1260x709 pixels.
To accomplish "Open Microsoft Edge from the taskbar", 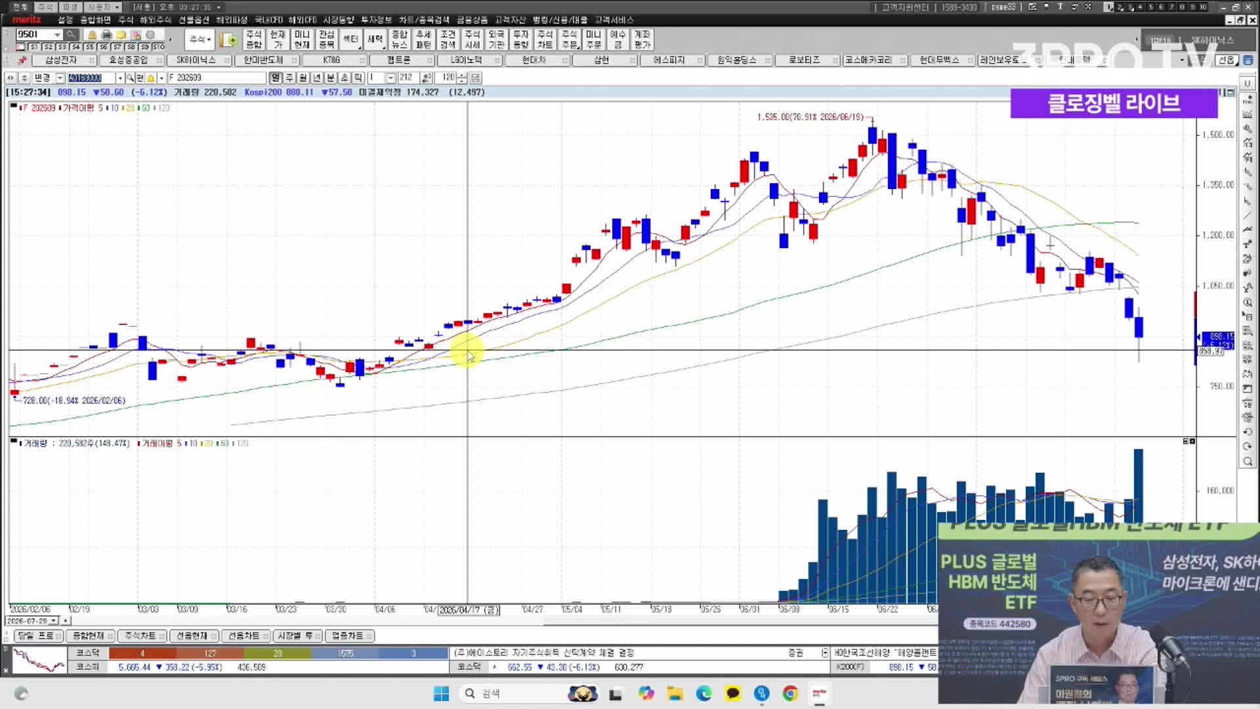I will (703, 693).
